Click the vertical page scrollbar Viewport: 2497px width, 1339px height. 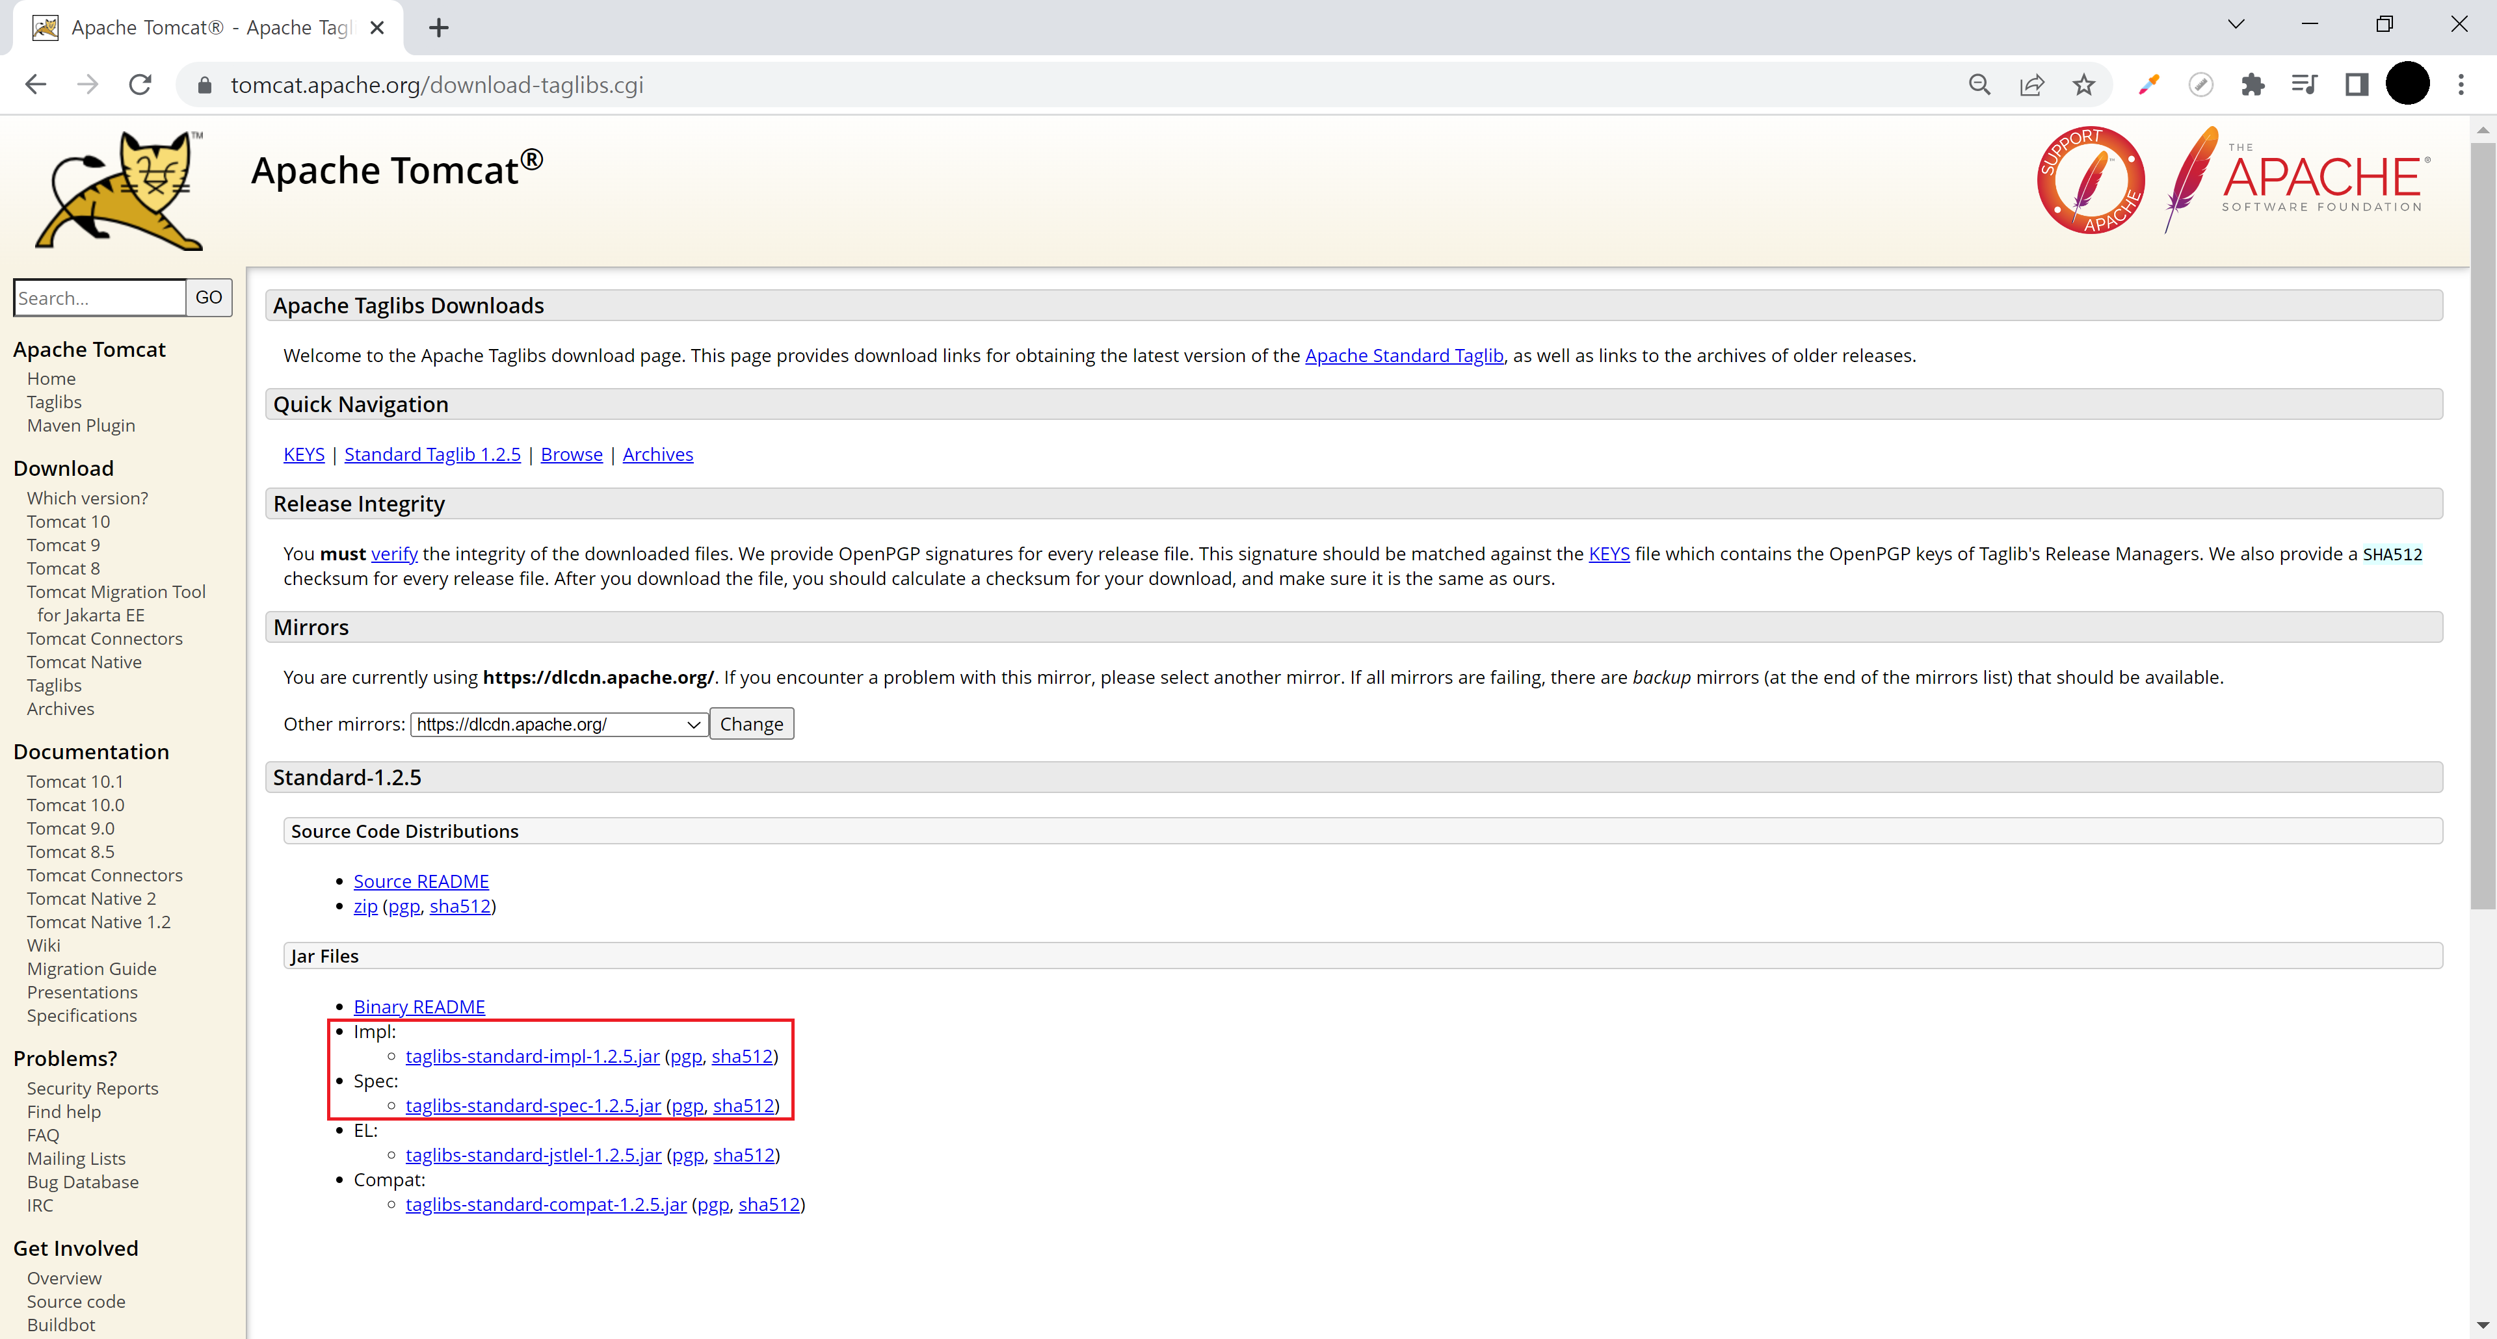coord(2481,523)
